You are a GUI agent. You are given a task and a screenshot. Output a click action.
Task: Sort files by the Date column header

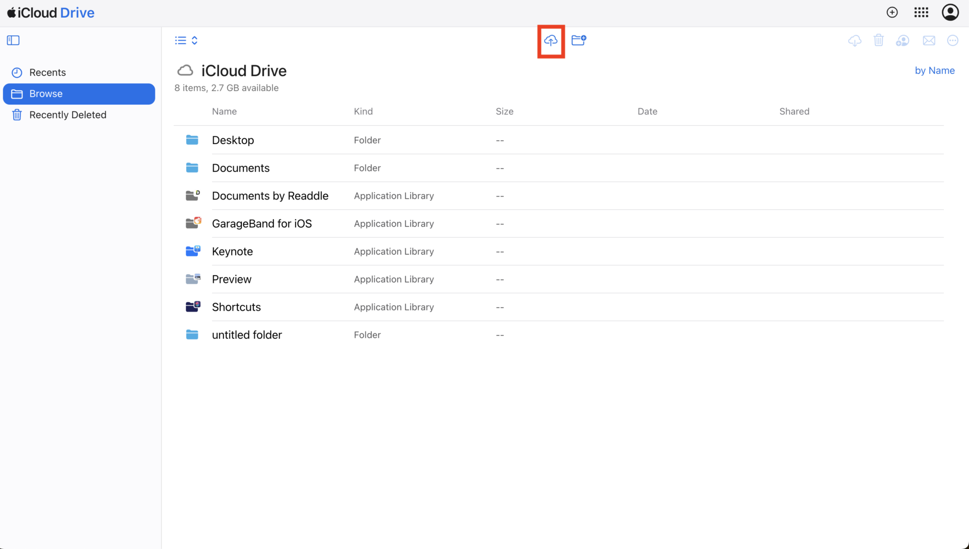pyautogui.click(x=647, y=111)
